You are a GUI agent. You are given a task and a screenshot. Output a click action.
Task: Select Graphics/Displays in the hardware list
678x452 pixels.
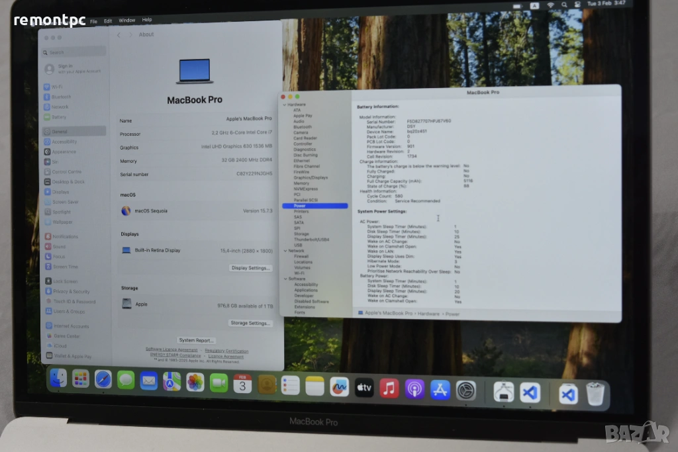311,177
